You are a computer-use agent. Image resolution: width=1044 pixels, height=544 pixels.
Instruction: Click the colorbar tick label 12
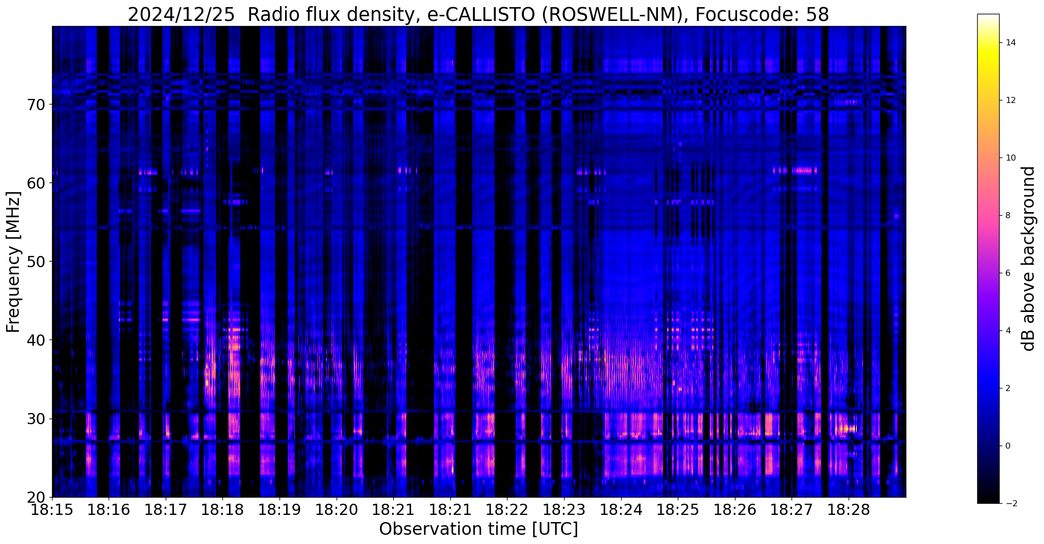pos(1010,100)
